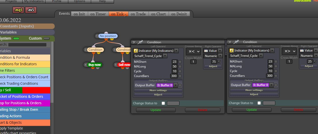Screen dimensions: 318x134
Task: Click status color swatch in Crosses Above panel
Action: [269, 103]
